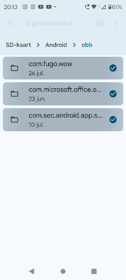Viewport: 126px width, 280px height.
Task: Tap the square recent apps button
Action: pos(94,271)
